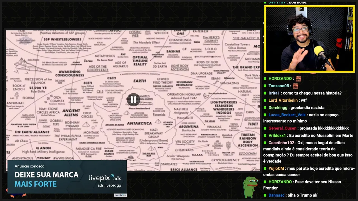Image resolution: width=358 pixels, height=201 pixels.
Task: Click the Kick badge beside Lord_Vitoribelin
Action: tap(265, 100)
